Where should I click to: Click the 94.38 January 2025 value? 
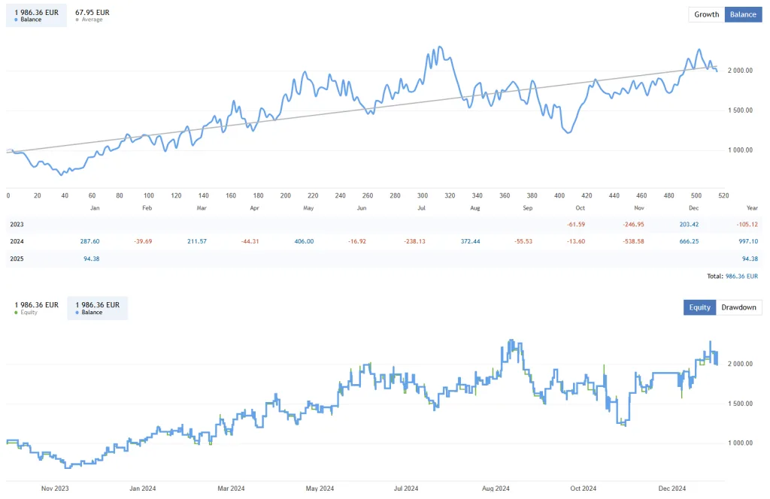[x=93, y=259]
